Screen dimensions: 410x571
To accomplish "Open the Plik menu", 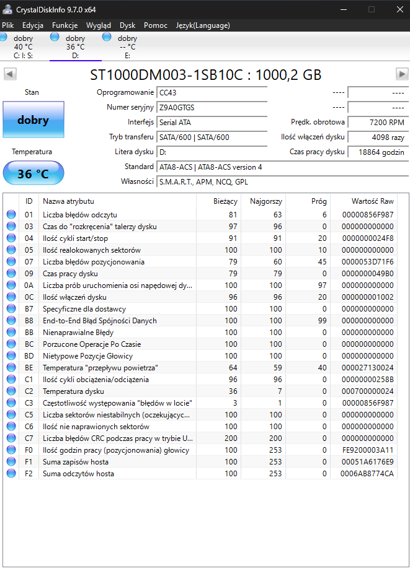I will (x=7, y=25).
